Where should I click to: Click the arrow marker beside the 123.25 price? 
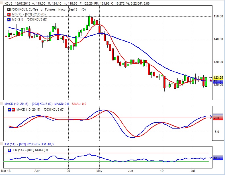click(x=211, y=77)
